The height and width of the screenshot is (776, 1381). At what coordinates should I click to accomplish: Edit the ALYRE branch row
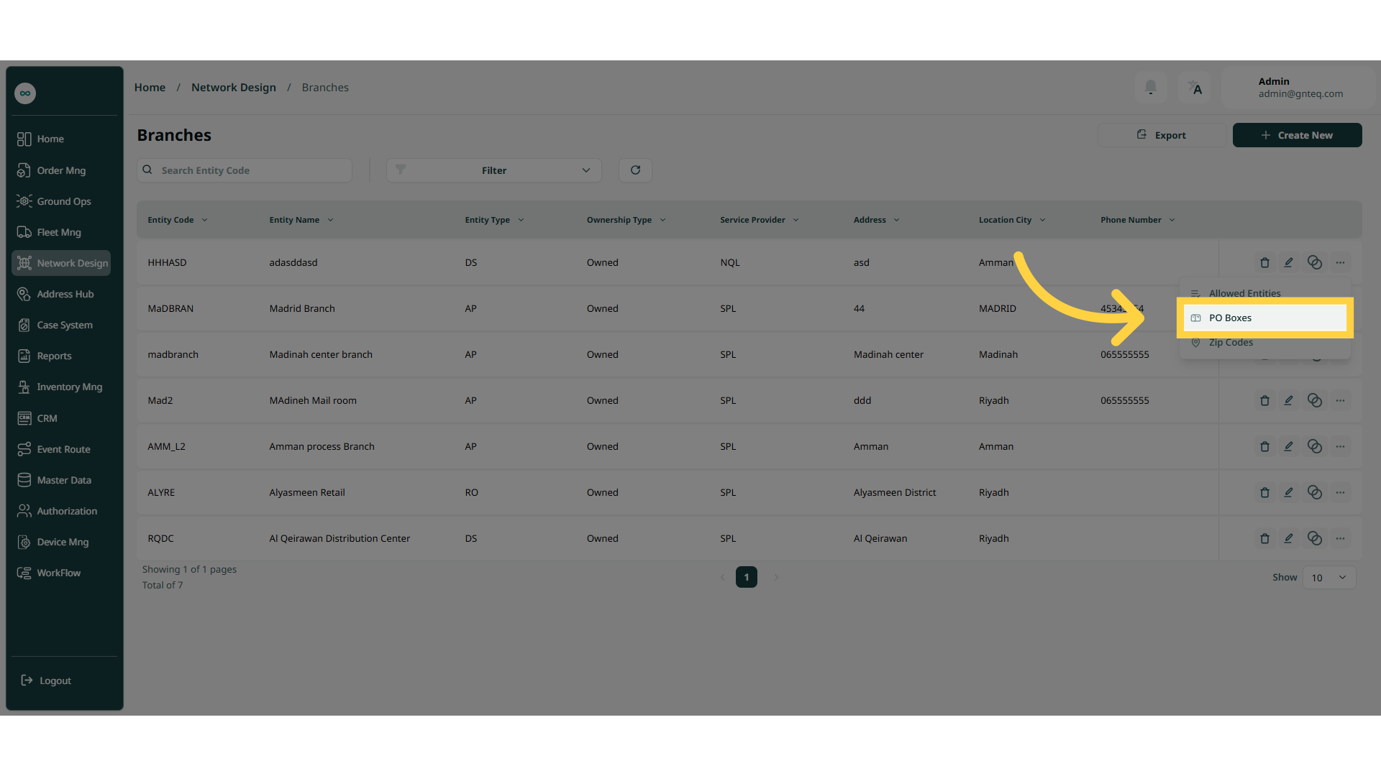click(x=1289, y=493)
